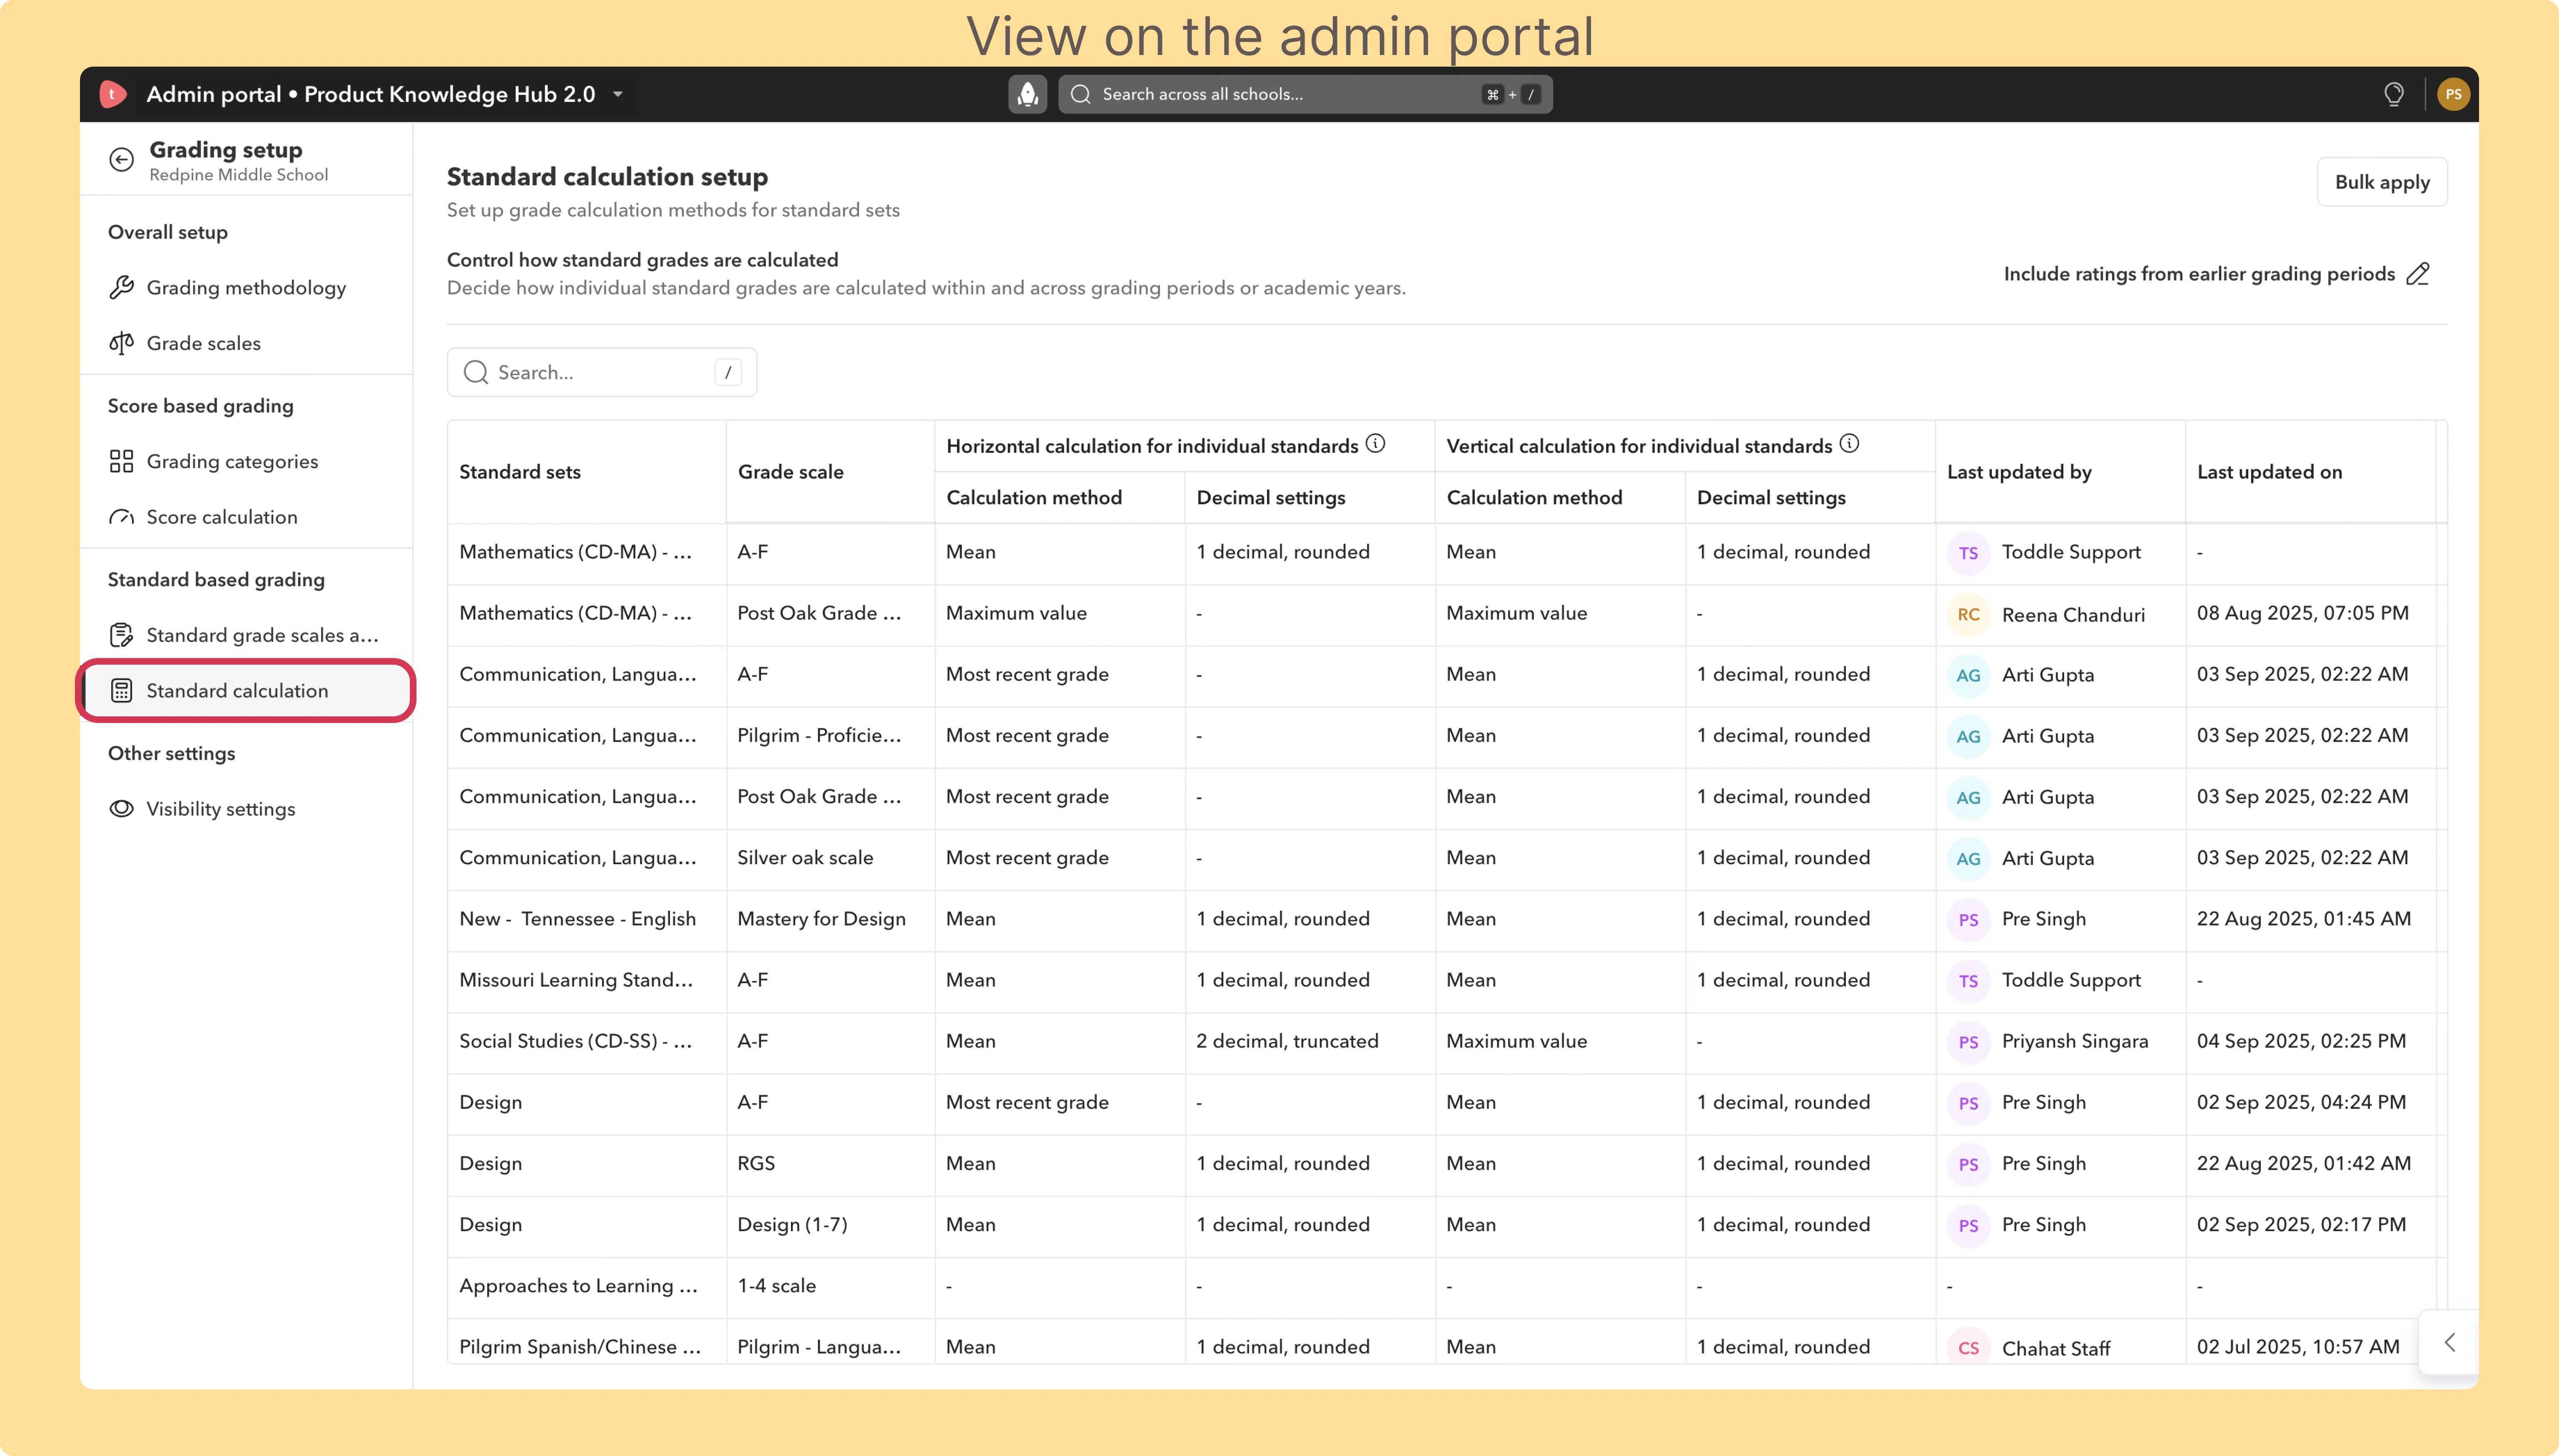Focus the Search across all schools box

tap(1305, 94)
